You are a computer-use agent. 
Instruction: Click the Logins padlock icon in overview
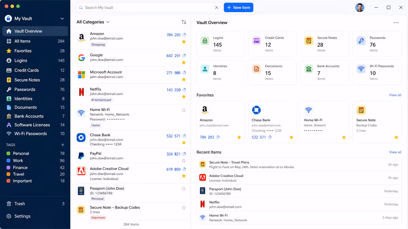point(205,41)
